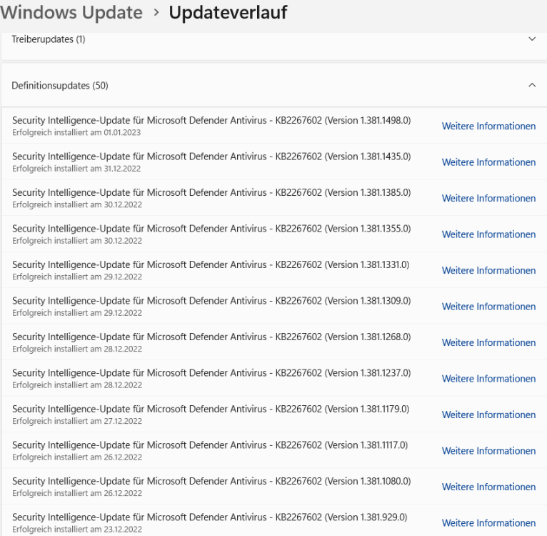Go back to Windows Update breadcrumb

point(71,13)
